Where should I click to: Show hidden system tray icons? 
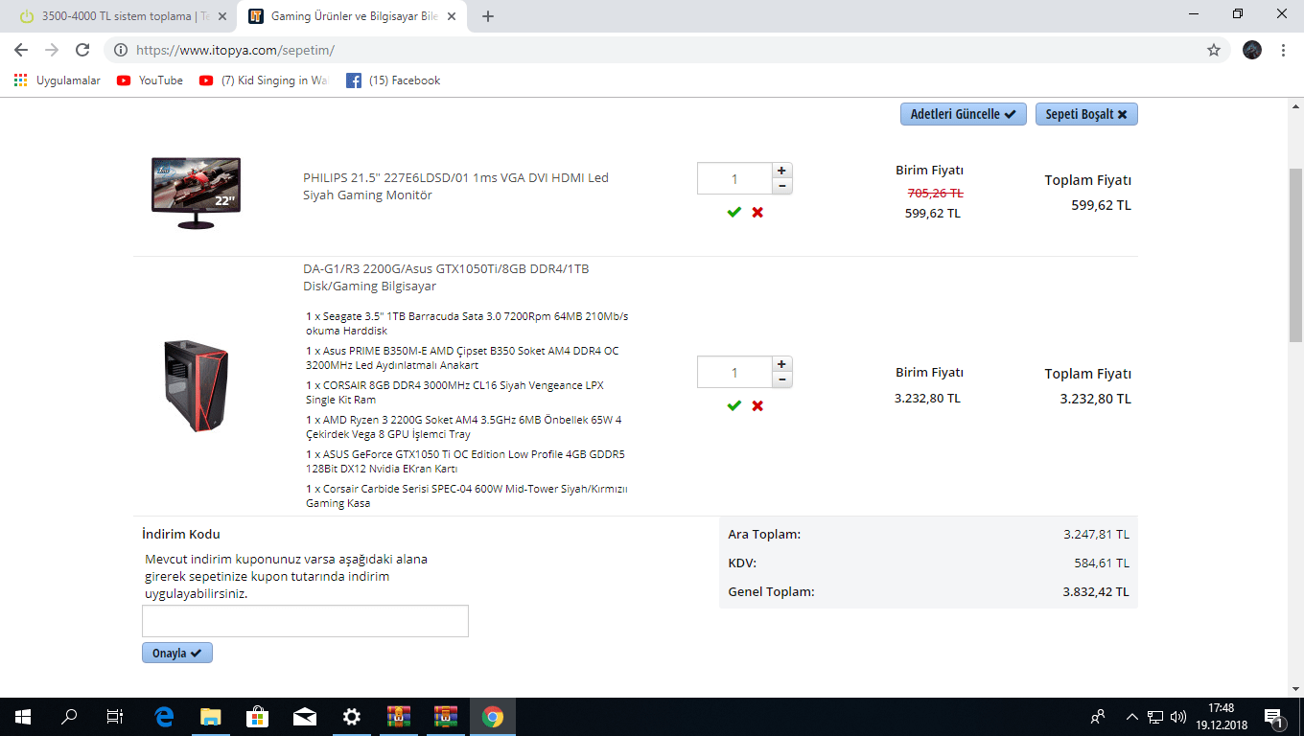[x=1132, y=717]
